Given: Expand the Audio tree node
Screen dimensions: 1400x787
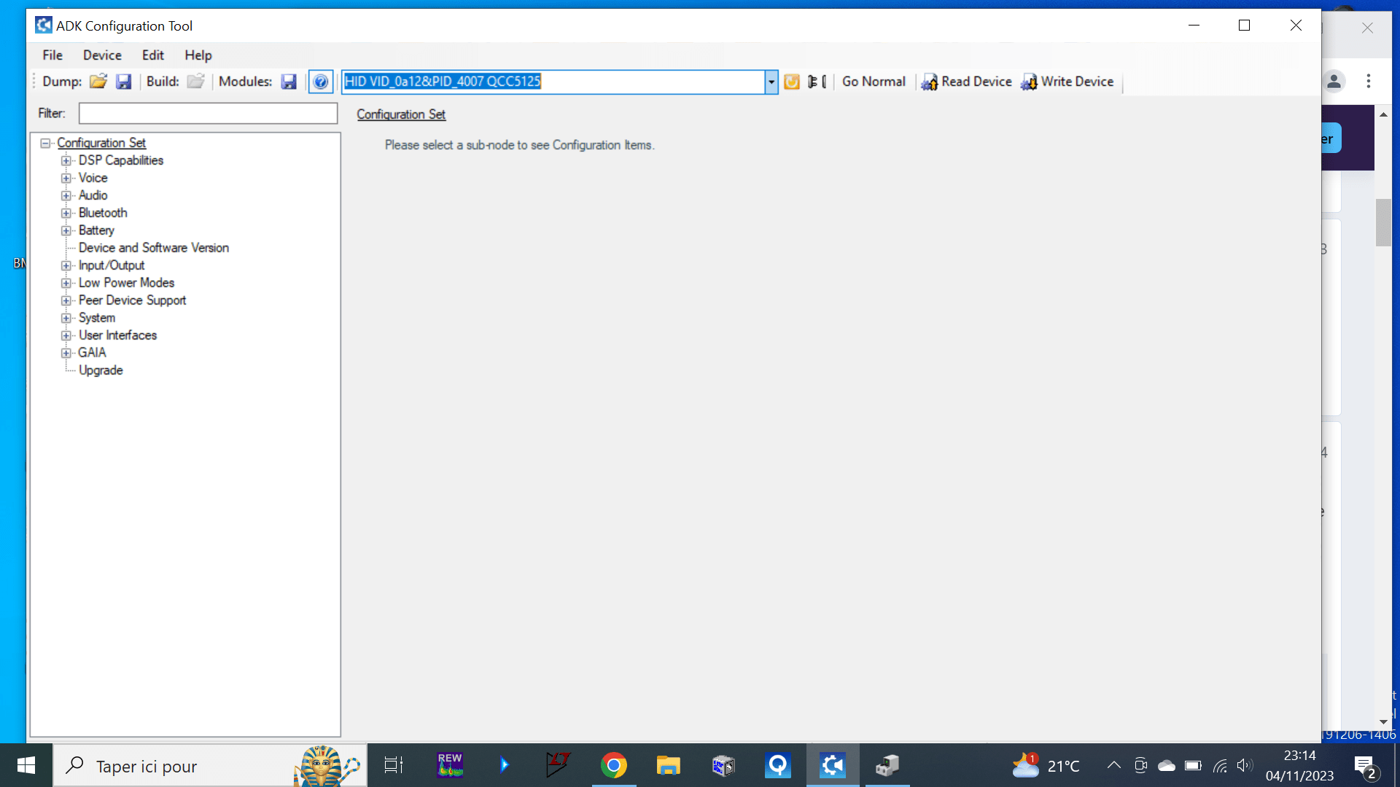Looking at the screenshot, I should [x=66, y=195].
